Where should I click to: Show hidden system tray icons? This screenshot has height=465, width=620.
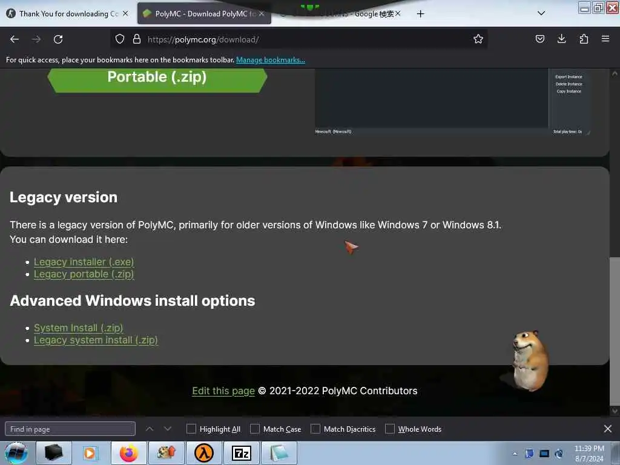point(515,454)
